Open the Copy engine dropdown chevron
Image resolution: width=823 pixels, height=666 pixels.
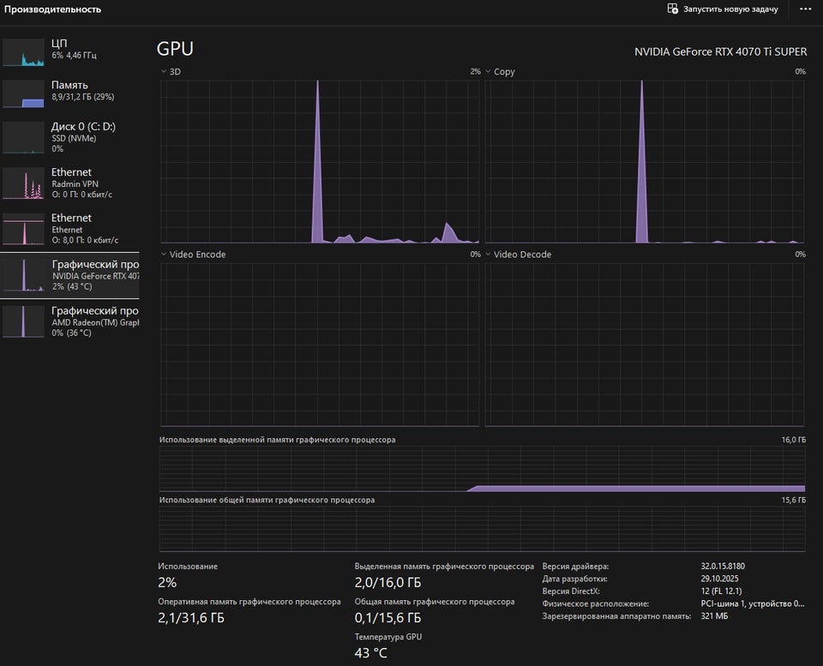coord(488,71)
